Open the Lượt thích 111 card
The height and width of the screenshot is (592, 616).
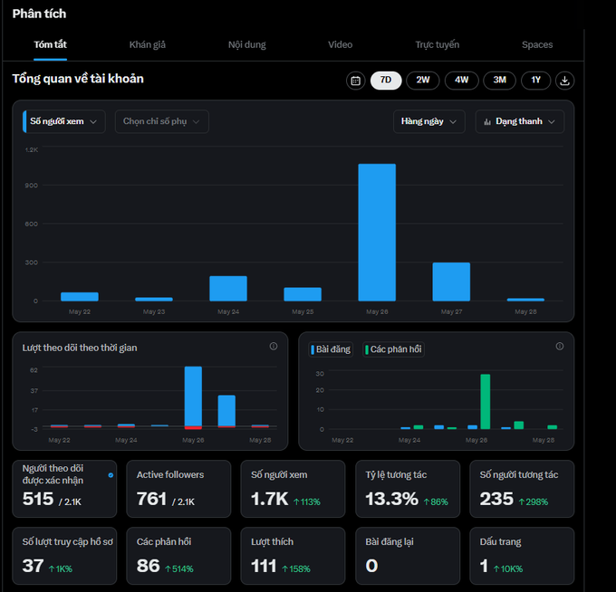pos(294,556)
